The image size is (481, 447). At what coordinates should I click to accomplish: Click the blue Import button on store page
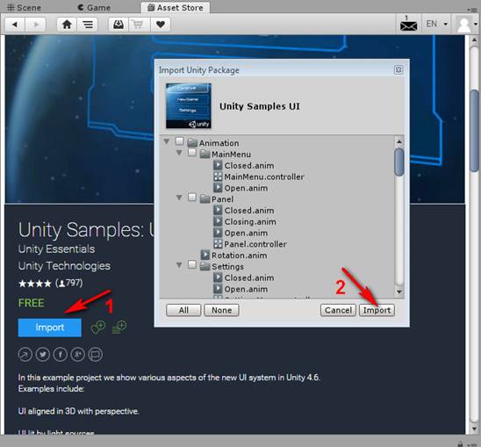click(50, 328)
